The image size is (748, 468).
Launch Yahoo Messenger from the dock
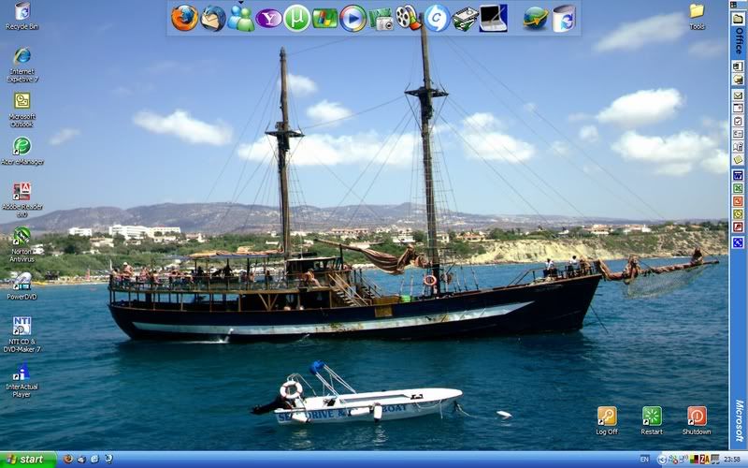(x=269, y=18)
